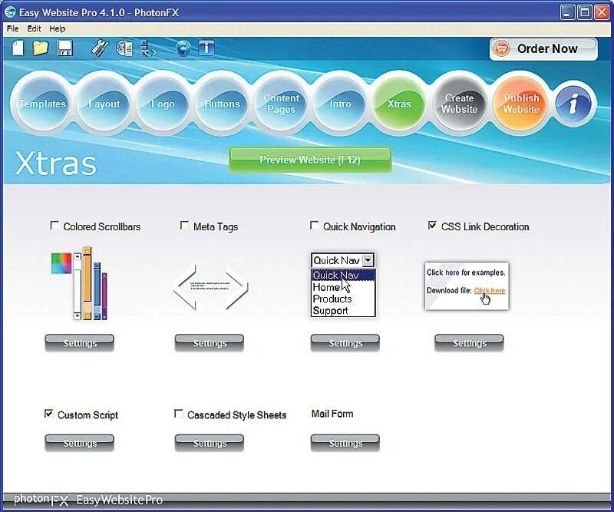Enable the Quick Navigation checkbox
The height and width of the screenshot is (512, 614).
pyautogui.click(x=314, y=226)
